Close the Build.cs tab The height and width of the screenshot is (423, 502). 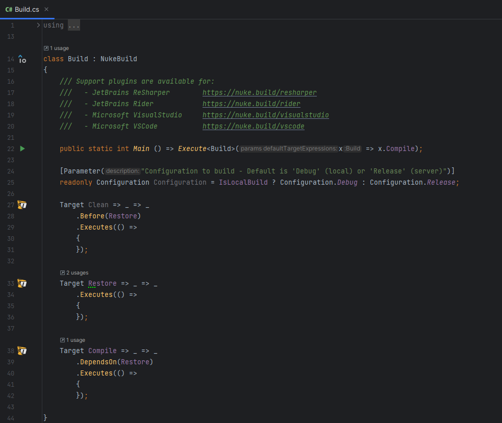tap(46, 9)
